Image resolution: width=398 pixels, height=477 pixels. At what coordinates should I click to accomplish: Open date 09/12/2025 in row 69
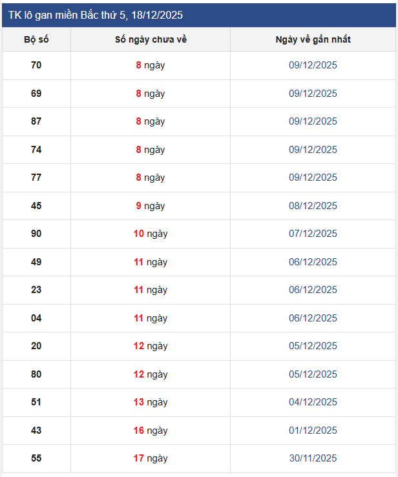pyautogui.click(x=313, y=94)
